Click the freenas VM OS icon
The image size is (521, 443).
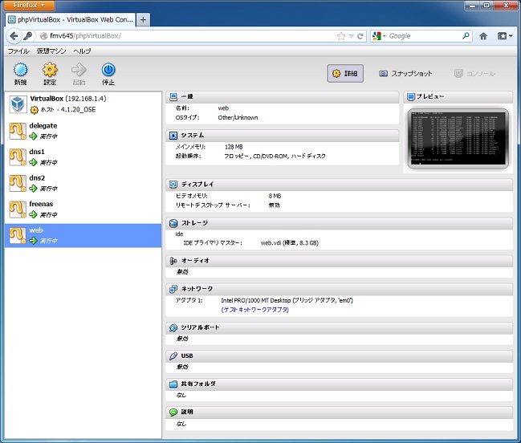tap(18, 209)
